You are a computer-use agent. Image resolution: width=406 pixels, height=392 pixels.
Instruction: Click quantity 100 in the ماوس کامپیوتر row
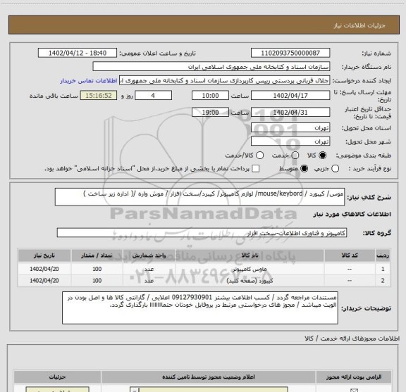click(x=97, y=269)
